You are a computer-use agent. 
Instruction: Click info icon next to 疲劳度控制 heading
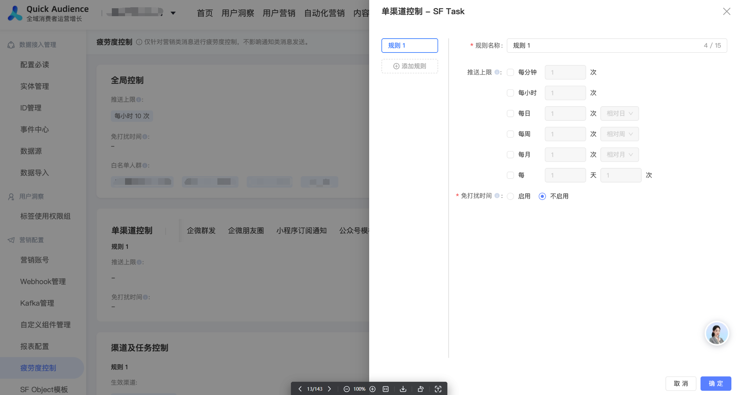pos(139,42)
